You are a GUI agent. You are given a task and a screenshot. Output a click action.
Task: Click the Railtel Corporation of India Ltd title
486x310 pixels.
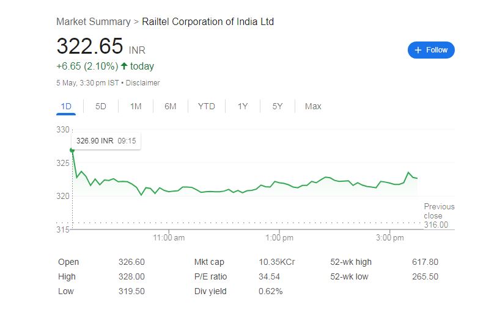pos(208,22)
